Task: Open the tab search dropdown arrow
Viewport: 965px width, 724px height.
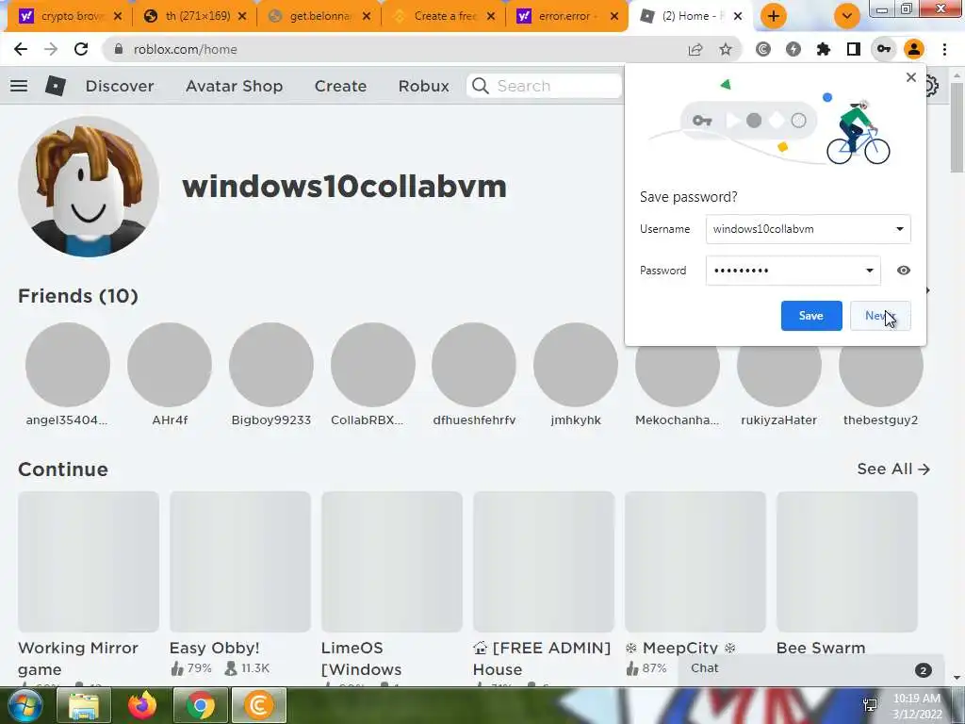Action: [x=847, y=16]
